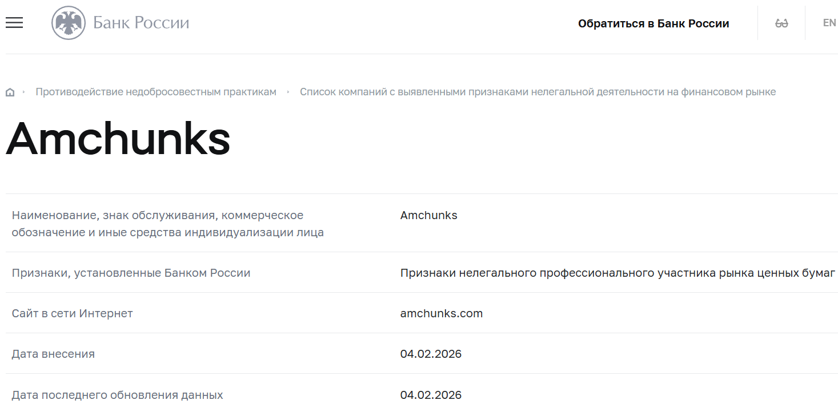Screen dimensions: 838x412
Task: Toggle the accessibility mode for visually impaired
Action: tap(781, 23)
